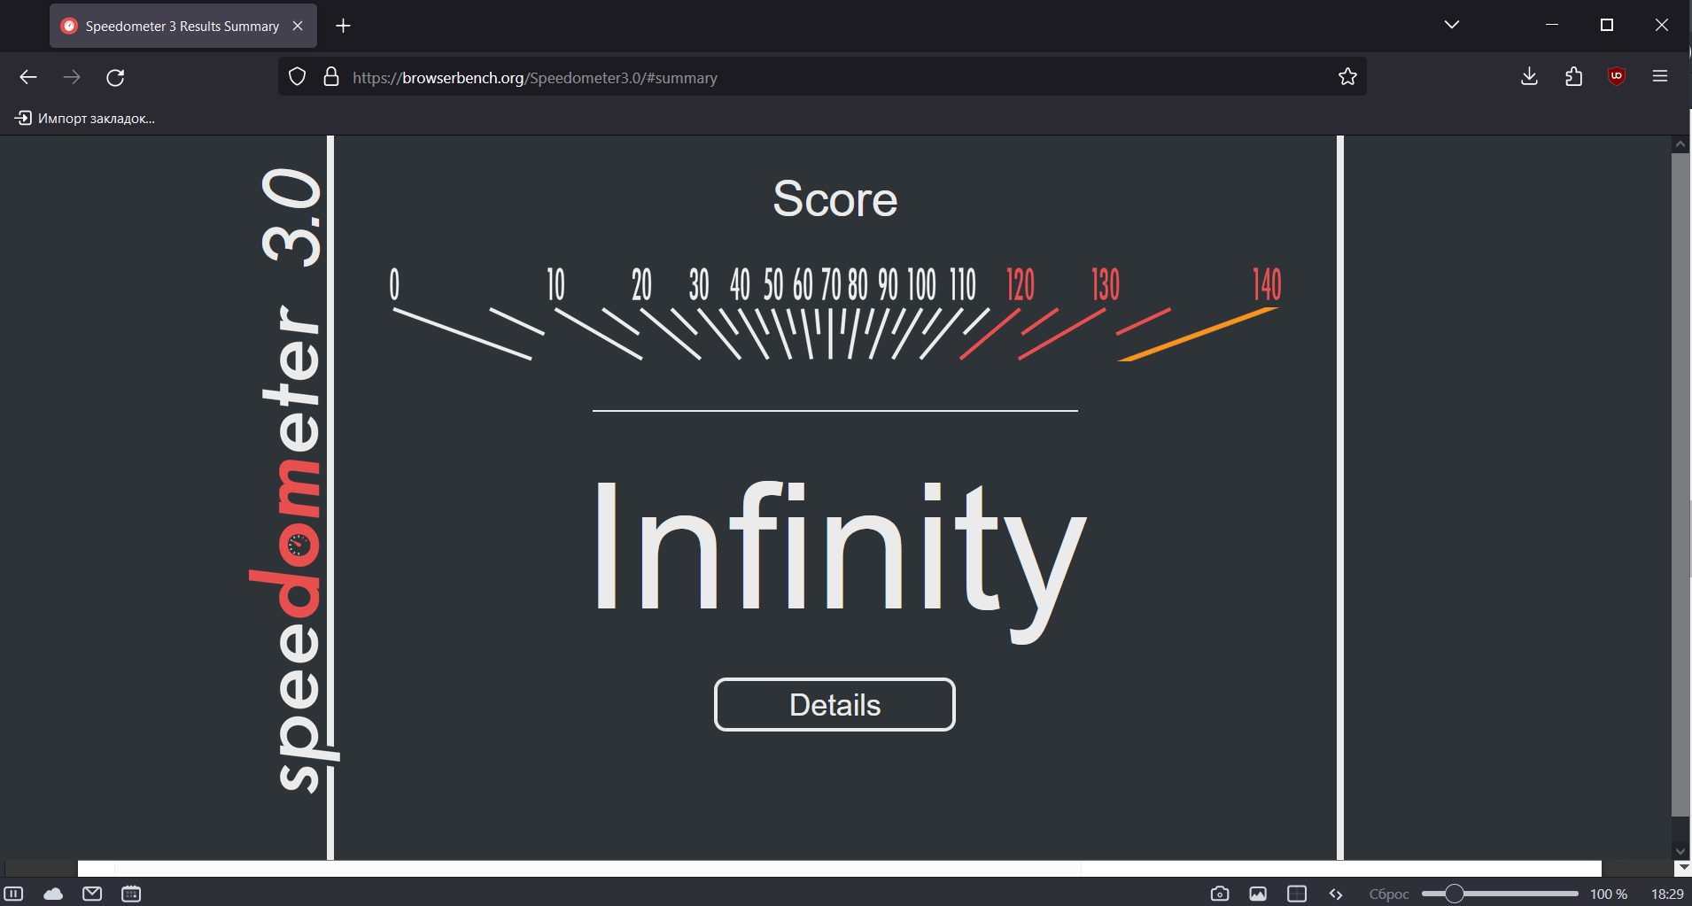Click the 100 % zoom value
Viewport: 1692px width, 906px height.
click(1609, 894)
